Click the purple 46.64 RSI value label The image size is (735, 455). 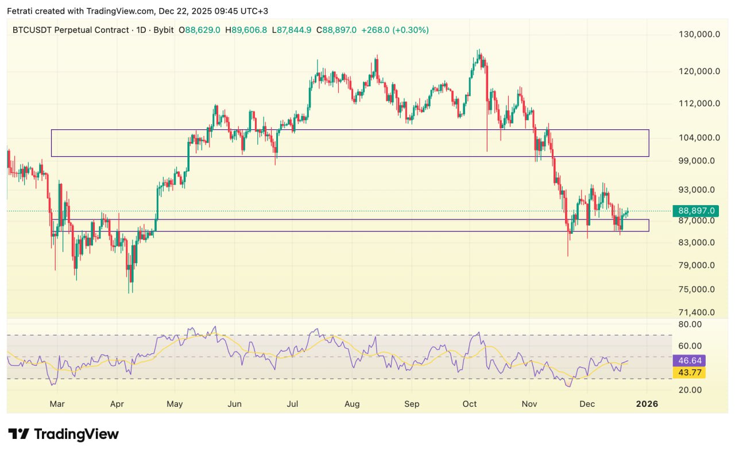689,361
